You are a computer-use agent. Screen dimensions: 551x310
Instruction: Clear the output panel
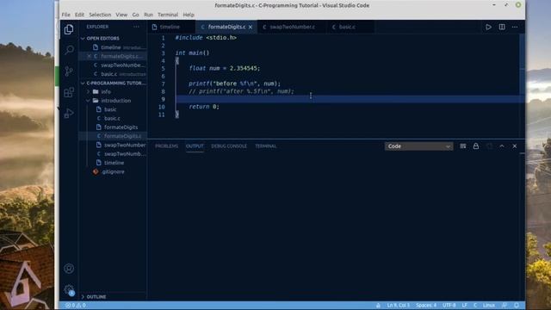coord(463,146)
